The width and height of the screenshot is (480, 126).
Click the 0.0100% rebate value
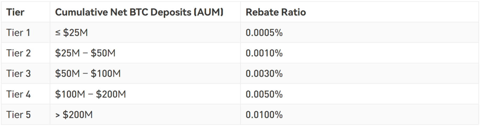264,115
